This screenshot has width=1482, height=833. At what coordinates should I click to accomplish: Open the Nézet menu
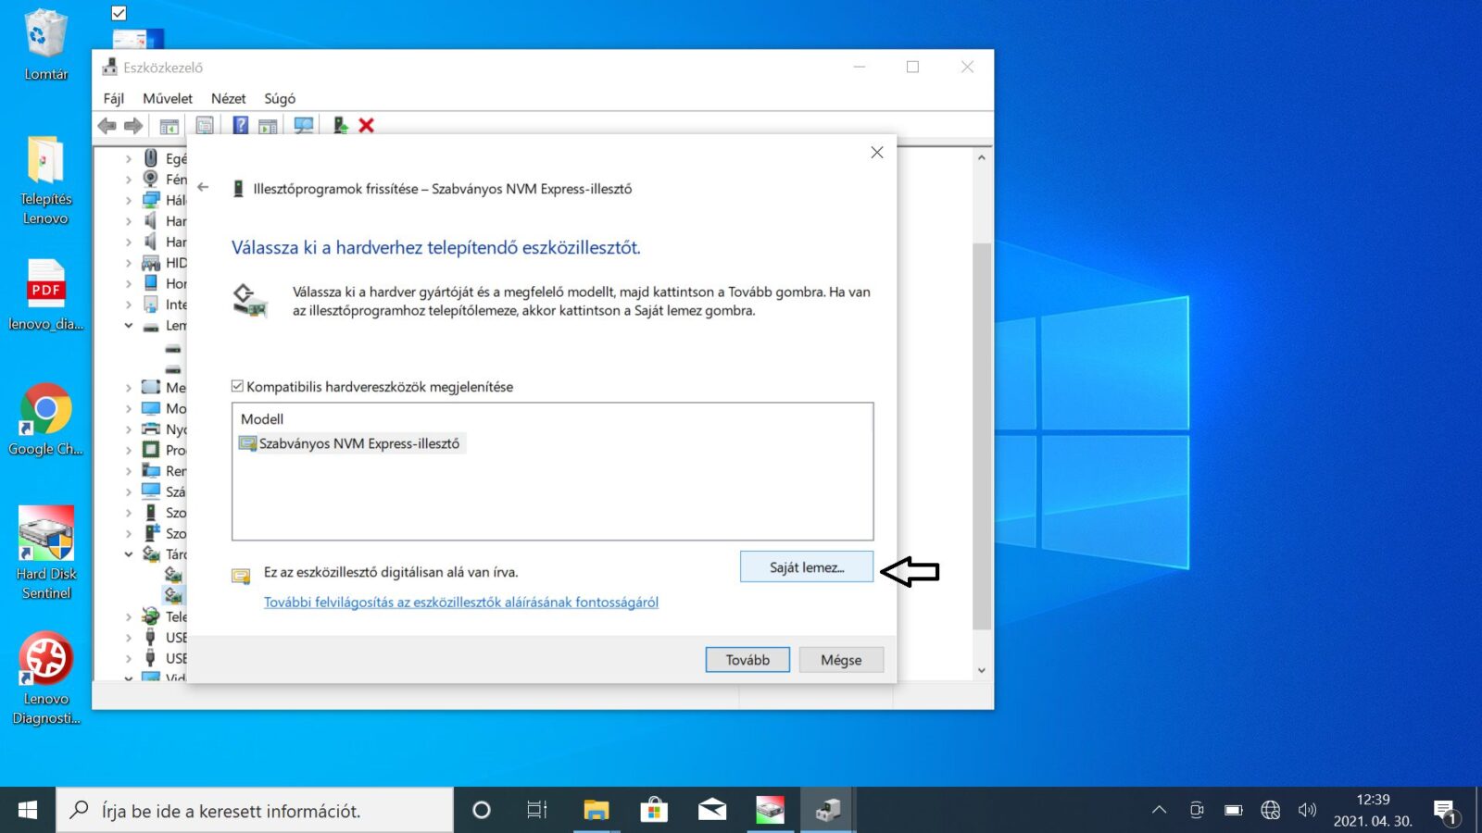[228, 98]
